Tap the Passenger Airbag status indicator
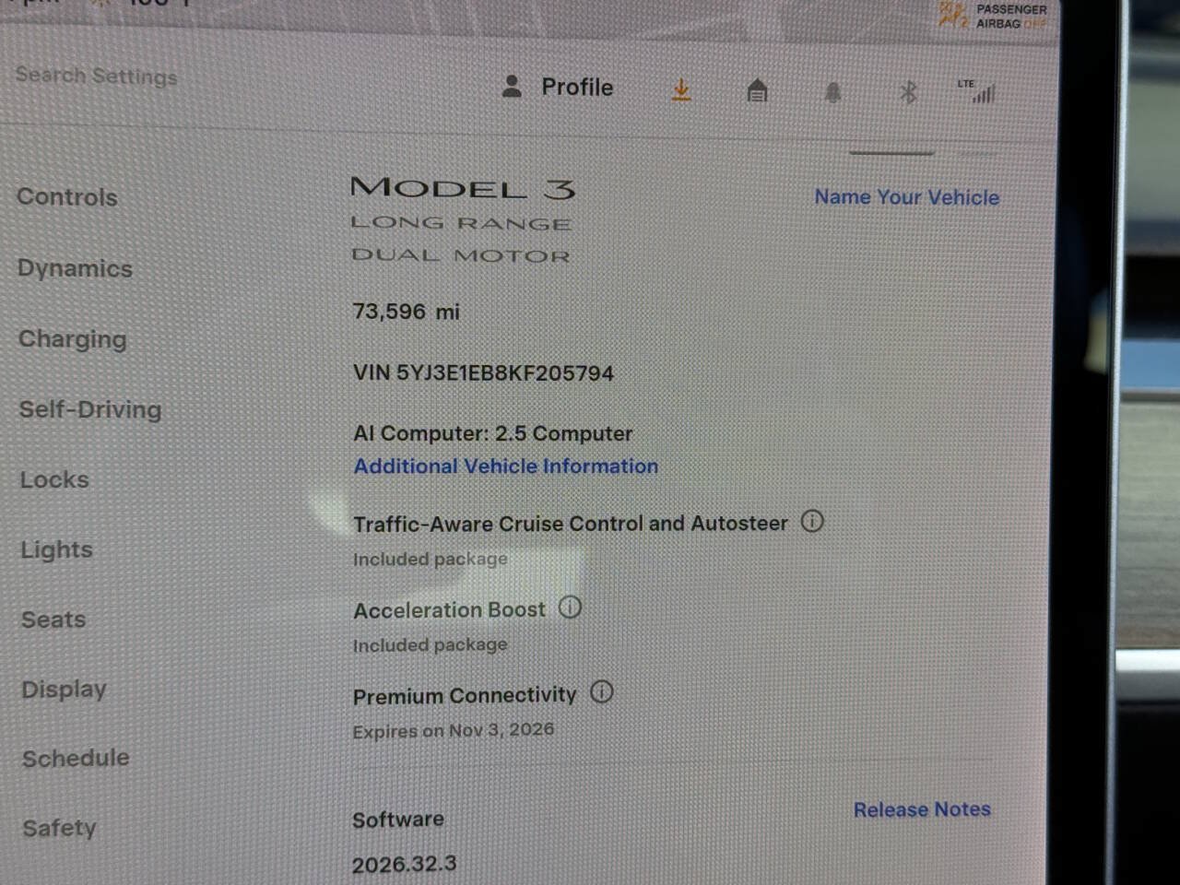 coord(994,16)
